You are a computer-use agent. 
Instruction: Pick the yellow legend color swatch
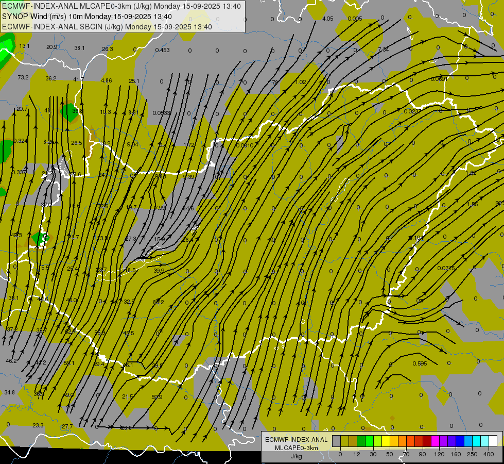(x=386, y=441)
